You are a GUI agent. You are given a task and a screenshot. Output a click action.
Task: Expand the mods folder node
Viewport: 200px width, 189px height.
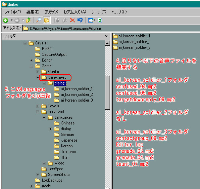[x=32, y=186]
